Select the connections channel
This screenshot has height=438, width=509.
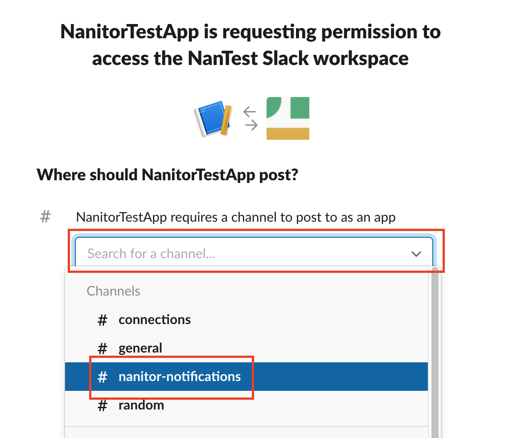point(154,320)
